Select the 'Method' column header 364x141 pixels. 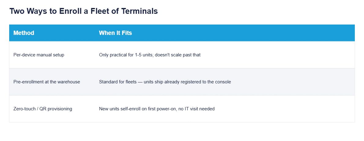click(x=24, y=33)
